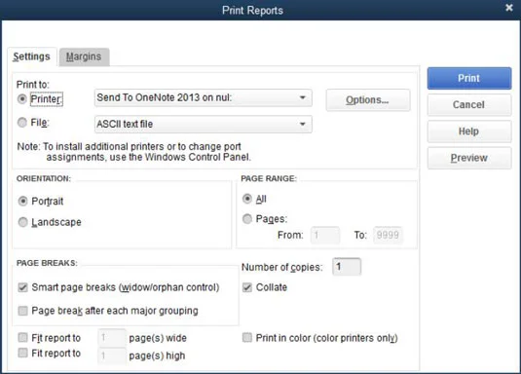Click the Number of copies field
This screenshot has width=521, height=374.
(x=347, y=267)
